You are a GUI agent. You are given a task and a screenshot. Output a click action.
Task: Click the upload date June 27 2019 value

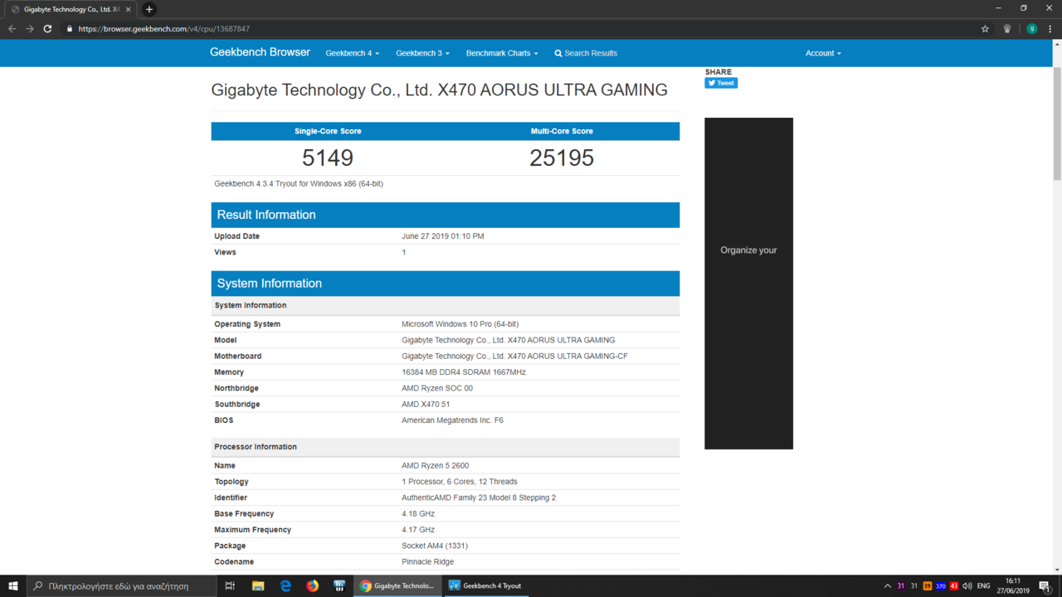pyautogui.click(x=443, y=236)
